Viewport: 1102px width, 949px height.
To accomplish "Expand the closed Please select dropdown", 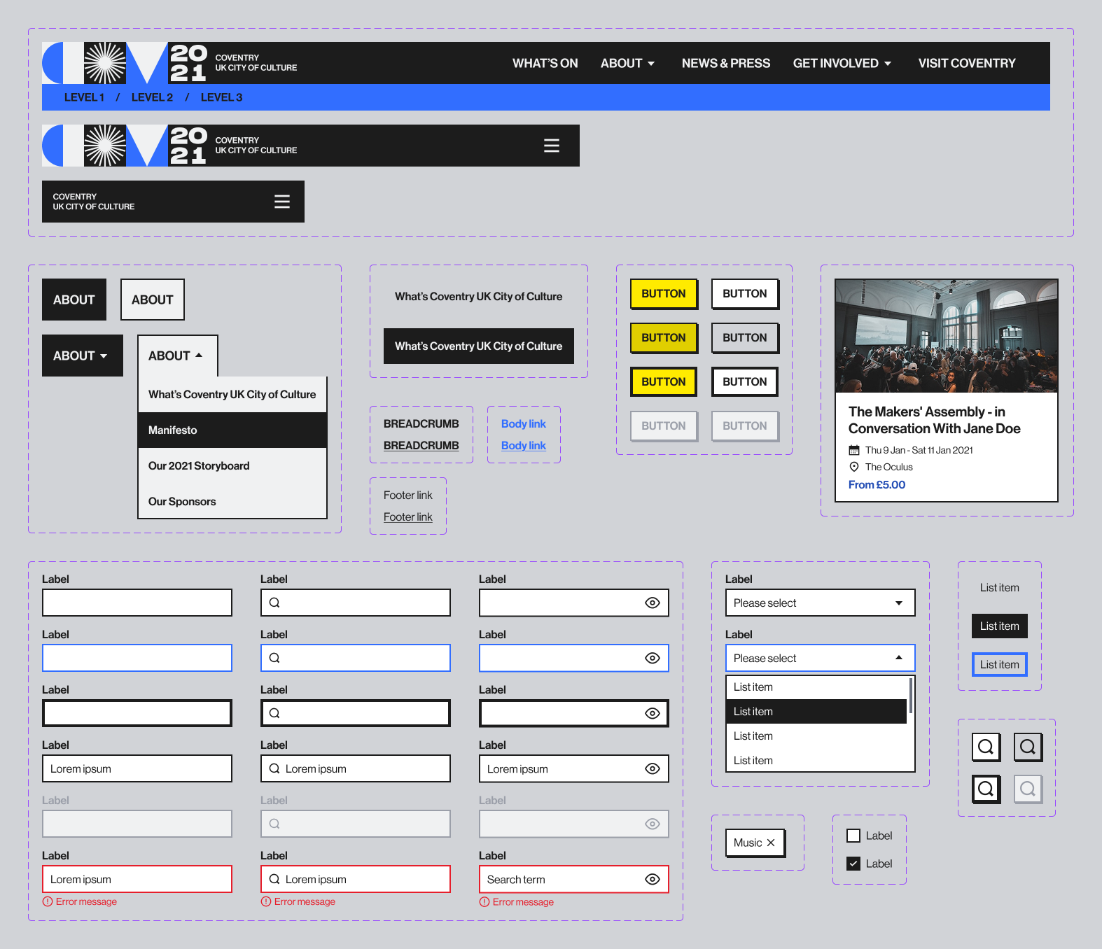I will 820,603.
